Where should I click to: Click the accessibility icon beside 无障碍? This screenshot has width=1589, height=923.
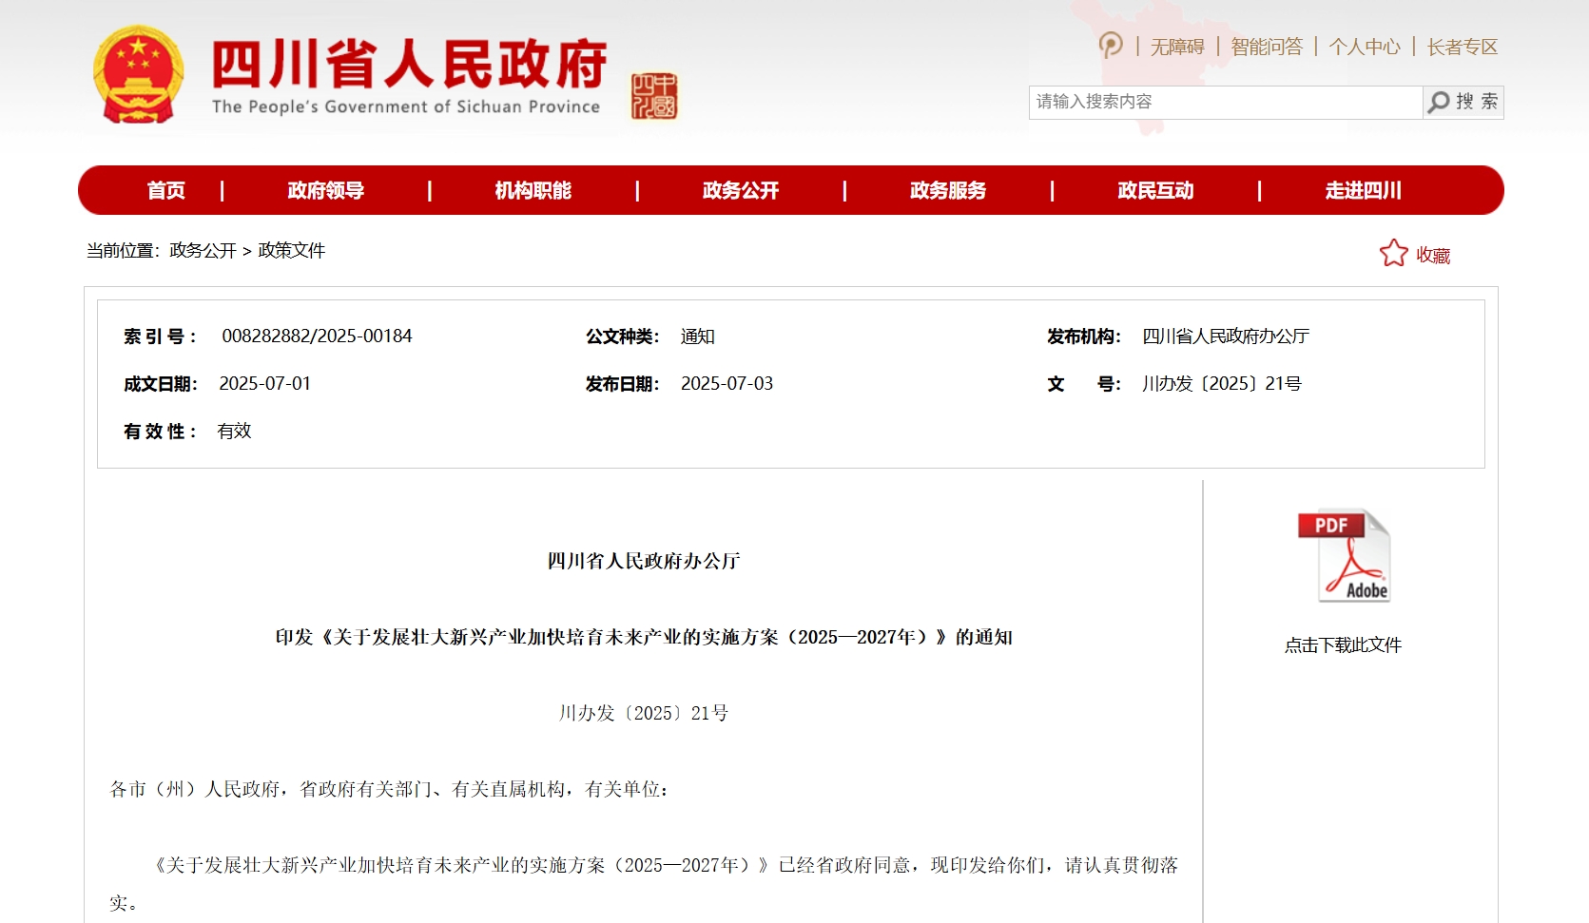(x=1110, y=45)
